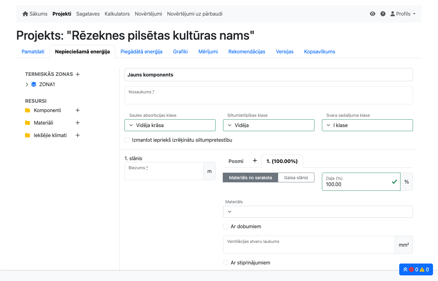Enable 'Izmantot iepriekš izrēķinātu siltumpretestību' checkbox
This screenshot has height=281, width=438.
point(127,140)
